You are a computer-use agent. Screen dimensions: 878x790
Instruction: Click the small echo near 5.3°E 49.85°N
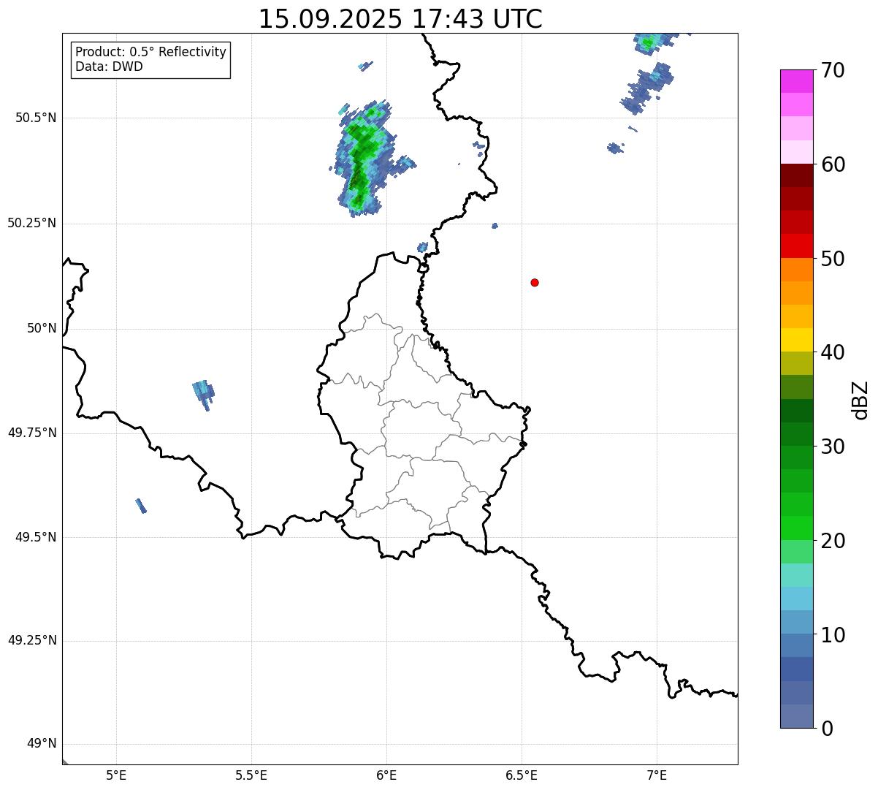[x=204, y=395]
